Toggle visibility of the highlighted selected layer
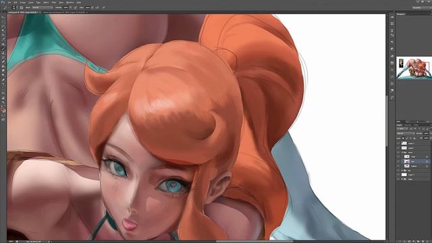This screenshot has height=243, width=432. pyautogui.click(x=398, y=161)
